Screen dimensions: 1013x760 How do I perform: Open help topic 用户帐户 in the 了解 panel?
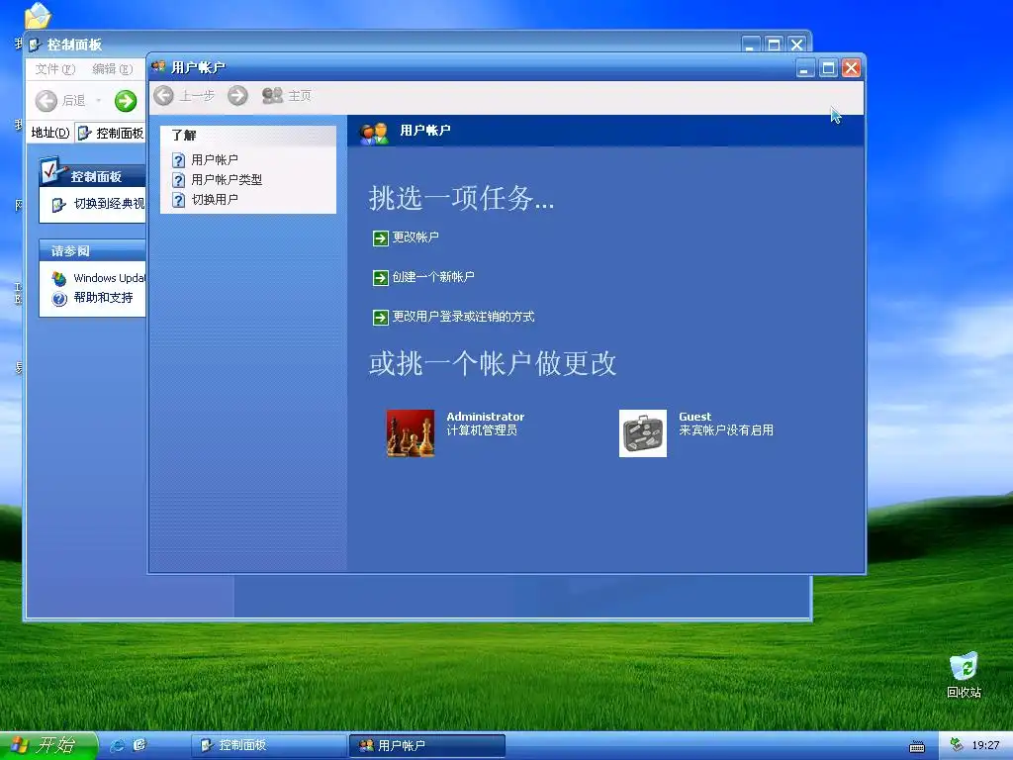point(215,159)
